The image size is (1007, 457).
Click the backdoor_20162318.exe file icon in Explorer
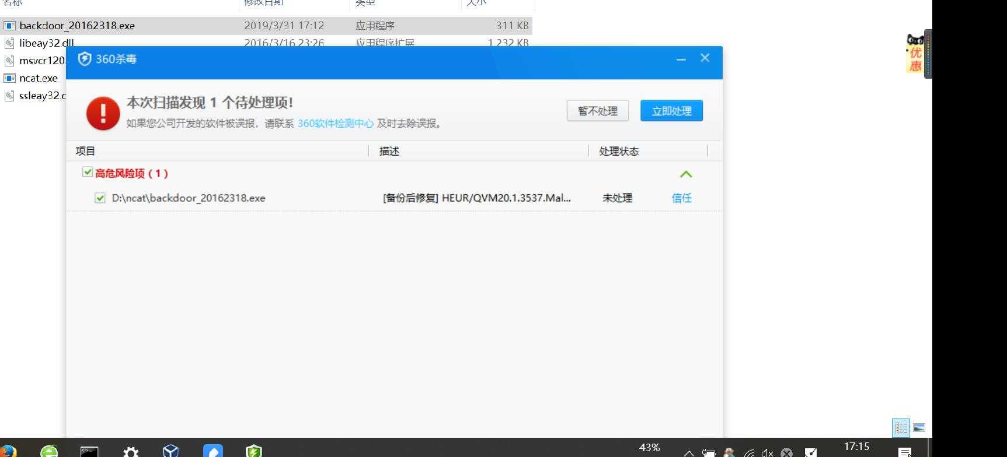tap(9, 26)
